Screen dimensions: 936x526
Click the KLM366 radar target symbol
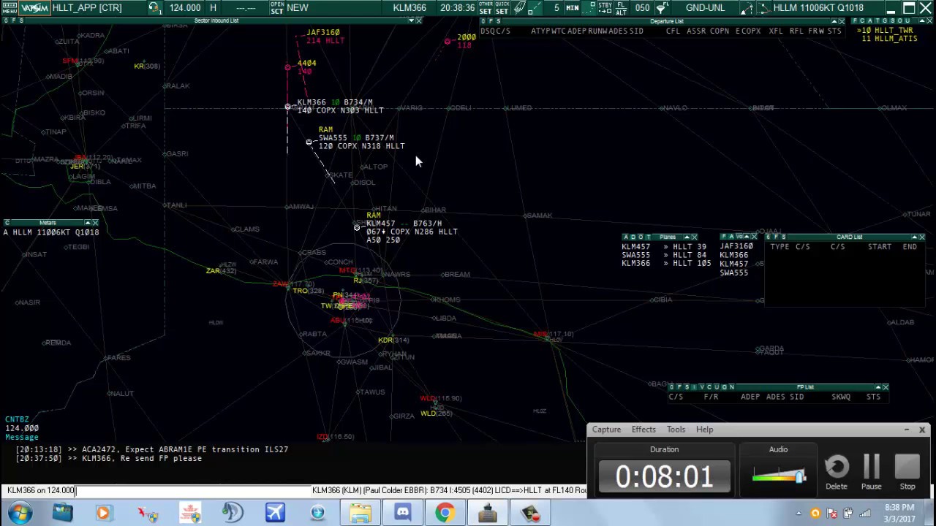tap(287, 107)
